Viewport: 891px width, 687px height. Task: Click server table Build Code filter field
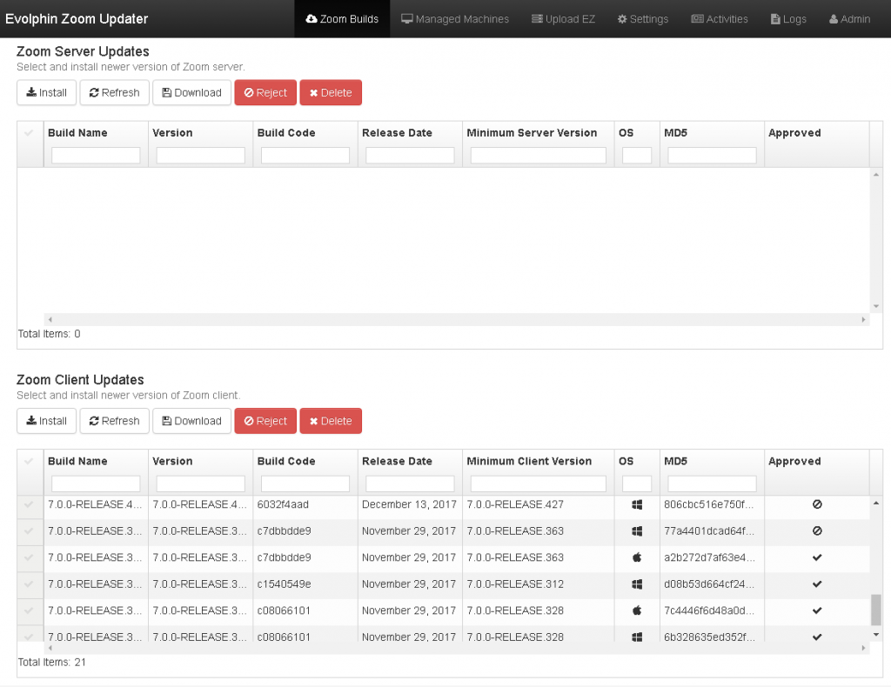(x=305, y=155)
